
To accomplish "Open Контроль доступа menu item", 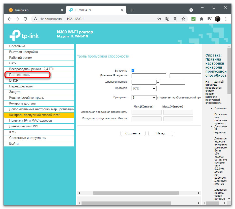I will tap(39, 103).
